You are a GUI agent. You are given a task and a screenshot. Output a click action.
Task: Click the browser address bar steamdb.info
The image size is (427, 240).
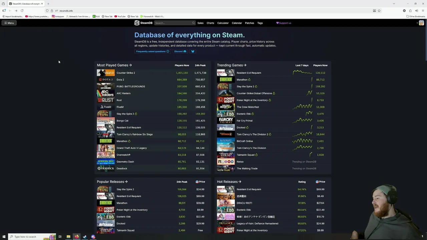(213, 11)
